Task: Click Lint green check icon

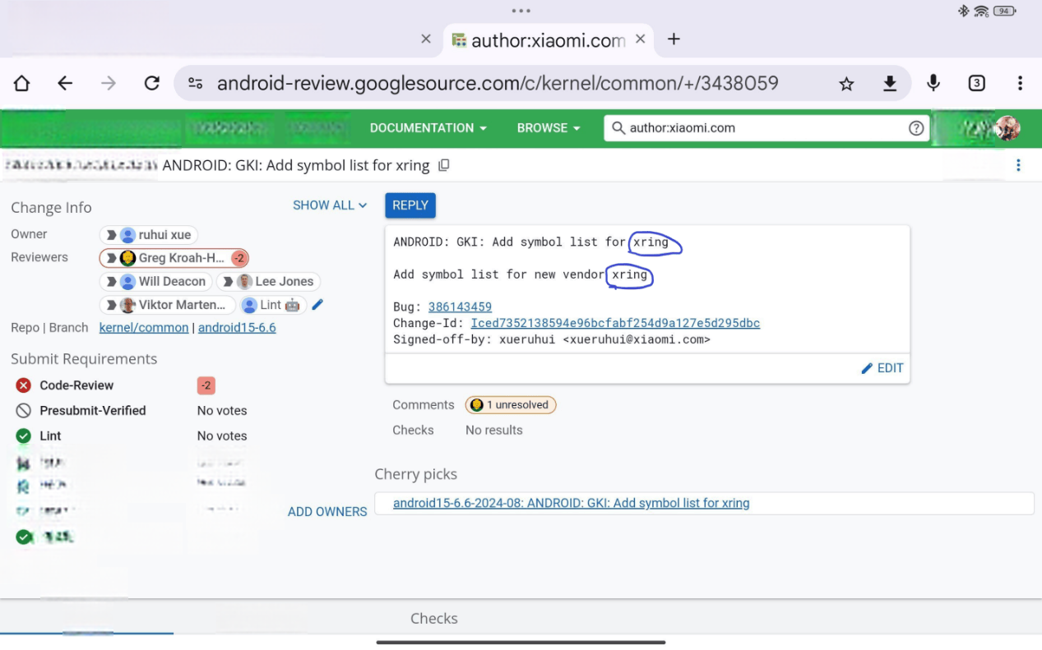Action: (24, 436)
